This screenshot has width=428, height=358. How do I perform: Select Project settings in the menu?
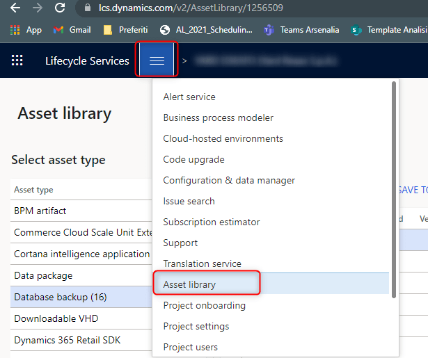click(x=196, y=326)
